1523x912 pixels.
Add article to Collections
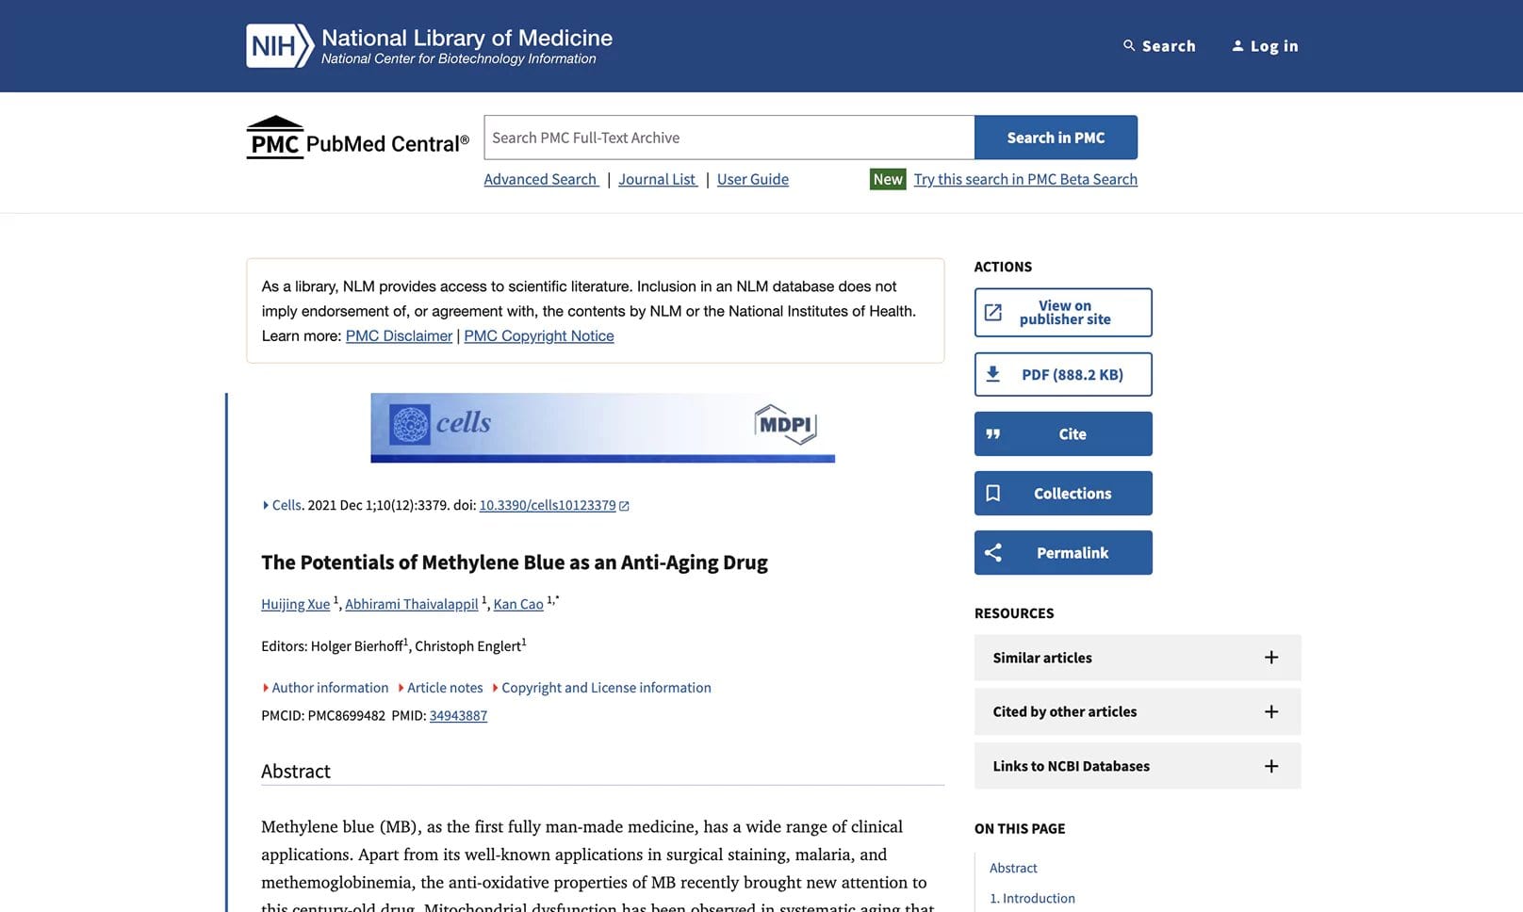pos(1062,494)
